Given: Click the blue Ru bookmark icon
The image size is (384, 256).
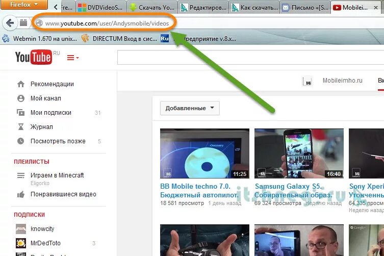Looking at the screenshot, I should click(165, 38).
